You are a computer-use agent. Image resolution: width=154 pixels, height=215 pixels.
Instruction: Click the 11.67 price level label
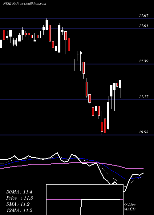point(144,15)
